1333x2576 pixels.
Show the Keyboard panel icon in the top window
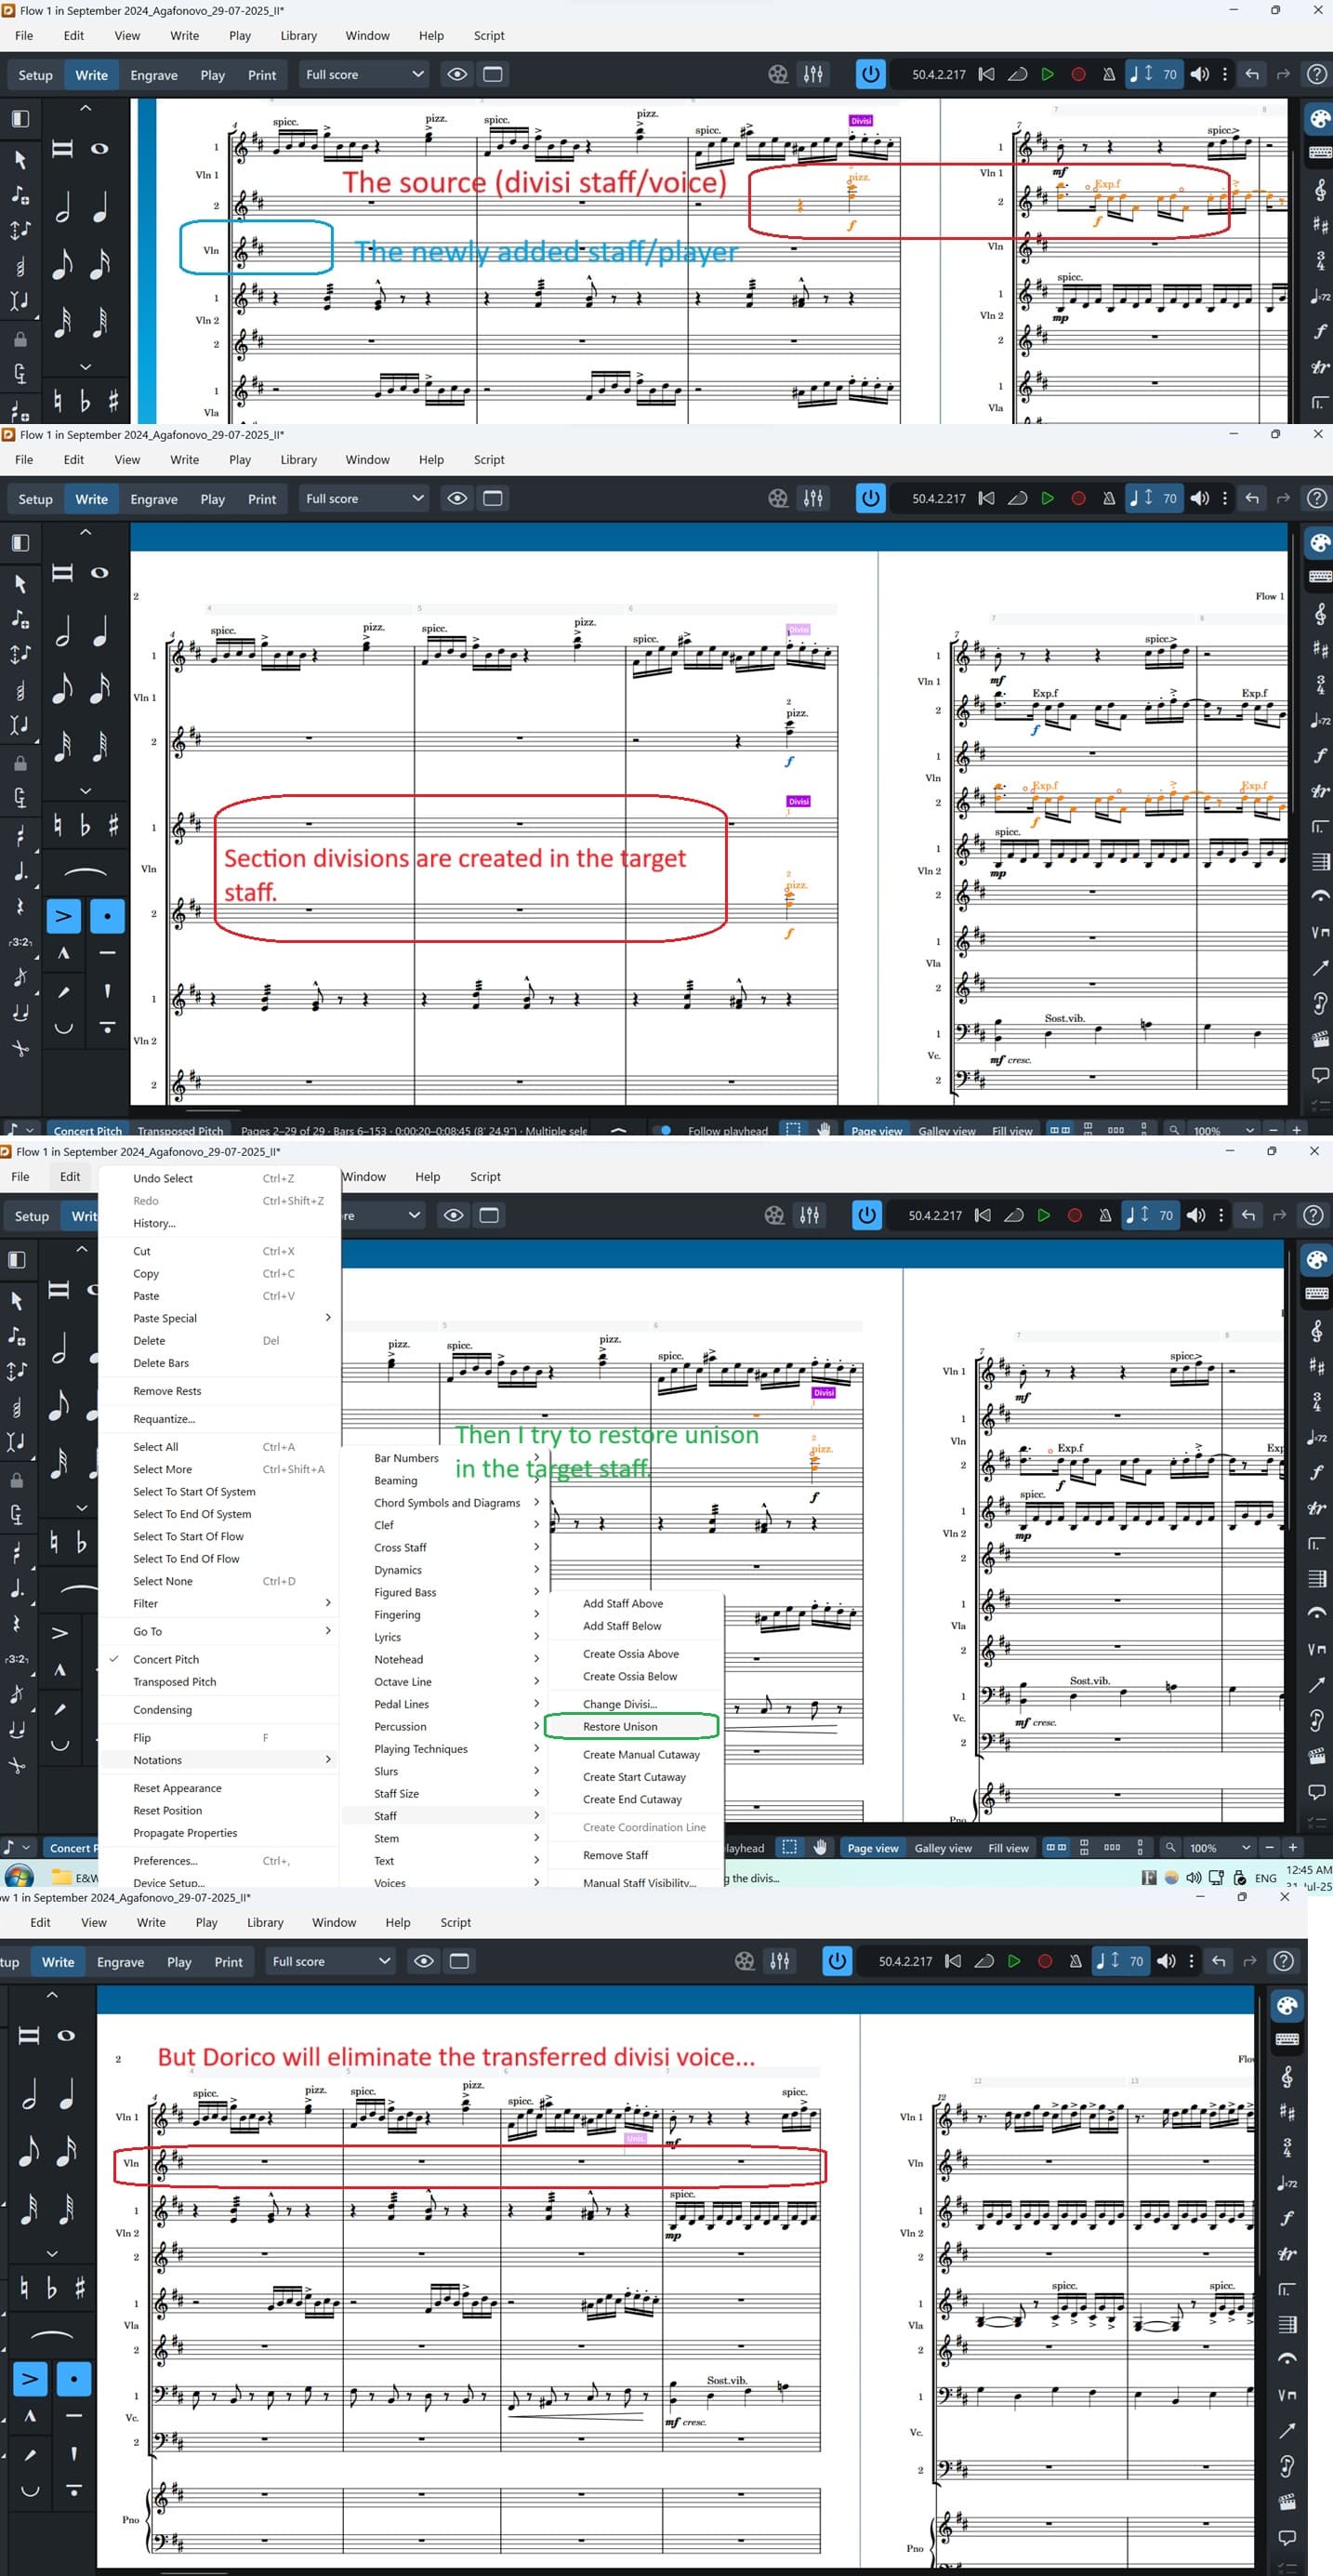1320,153
